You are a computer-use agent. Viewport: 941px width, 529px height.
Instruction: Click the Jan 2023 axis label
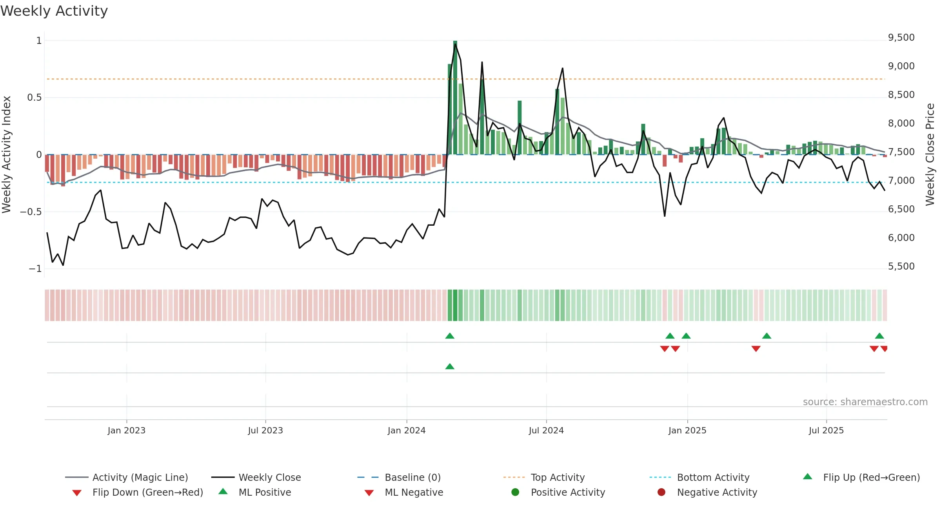(127, 430)
